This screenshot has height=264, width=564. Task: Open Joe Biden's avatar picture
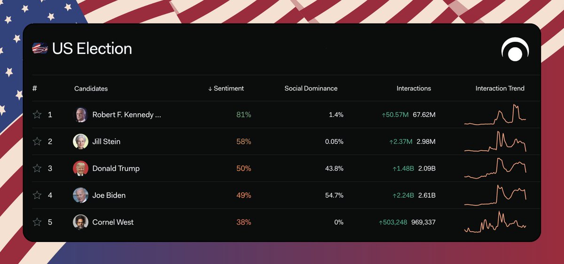click(x=81, y=195)
